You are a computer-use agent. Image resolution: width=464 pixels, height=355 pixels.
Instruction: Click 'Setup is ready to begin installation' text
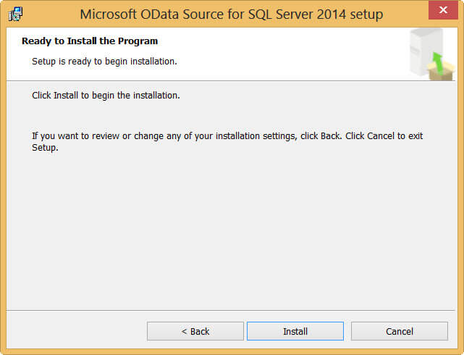(x=104, y=61)
